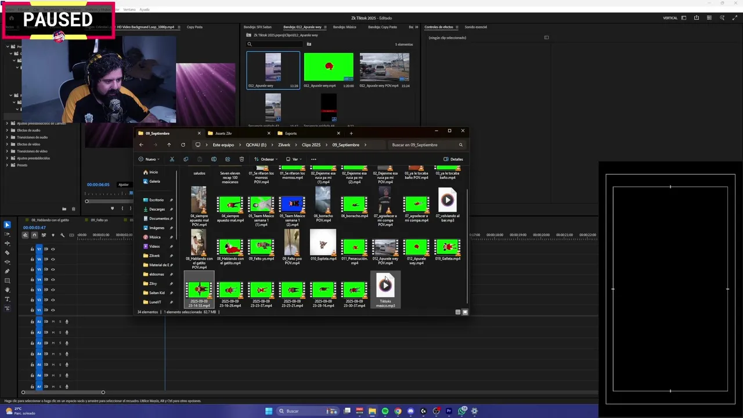Toggle linked selection in timeline
743x418 pixels.
pos(44,235)
